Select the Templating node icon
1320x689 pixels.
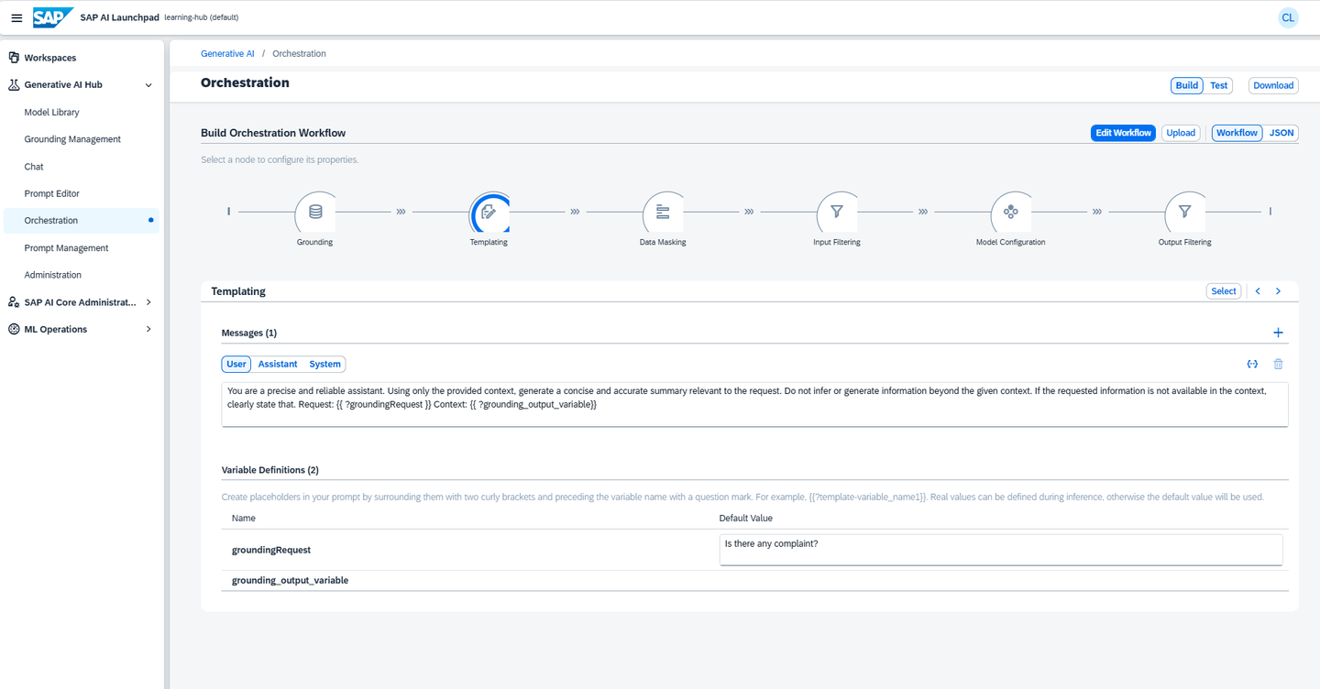click(489, 212)
